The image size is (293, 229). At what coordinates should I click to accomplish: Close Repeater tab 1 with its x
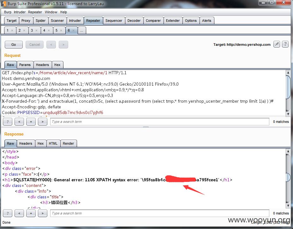coord(12,30)
